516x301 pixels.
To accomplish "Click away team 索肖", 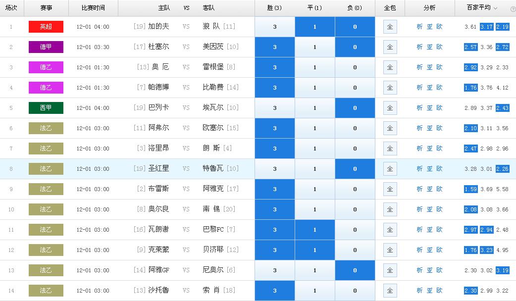I will (x=211, y=290).
